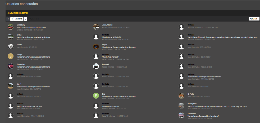Open Eva username link

click(104, 94)
